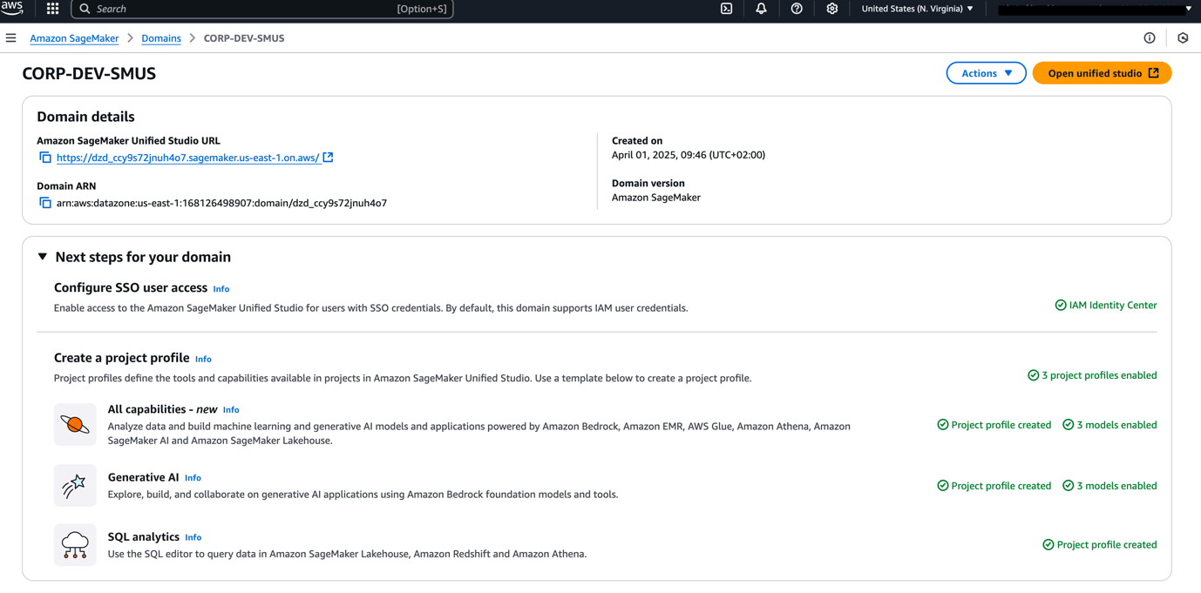Collapse the Next steps for your domain section
The height and width of the screenshot is (593, 1201).
pyautogui.click(x=42, y=256)
